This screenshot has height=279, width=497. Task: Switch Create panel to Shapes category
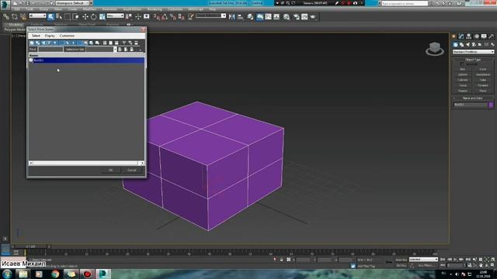point(461,45)
